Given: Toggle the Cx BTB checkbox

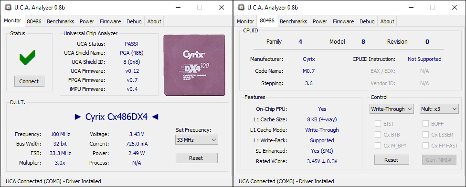Looking at the screenshot, I should [378, 135].
